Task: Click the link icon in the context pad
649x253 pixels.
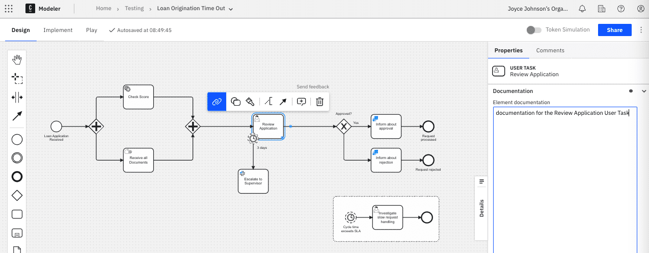Action: tap(217, 102)
